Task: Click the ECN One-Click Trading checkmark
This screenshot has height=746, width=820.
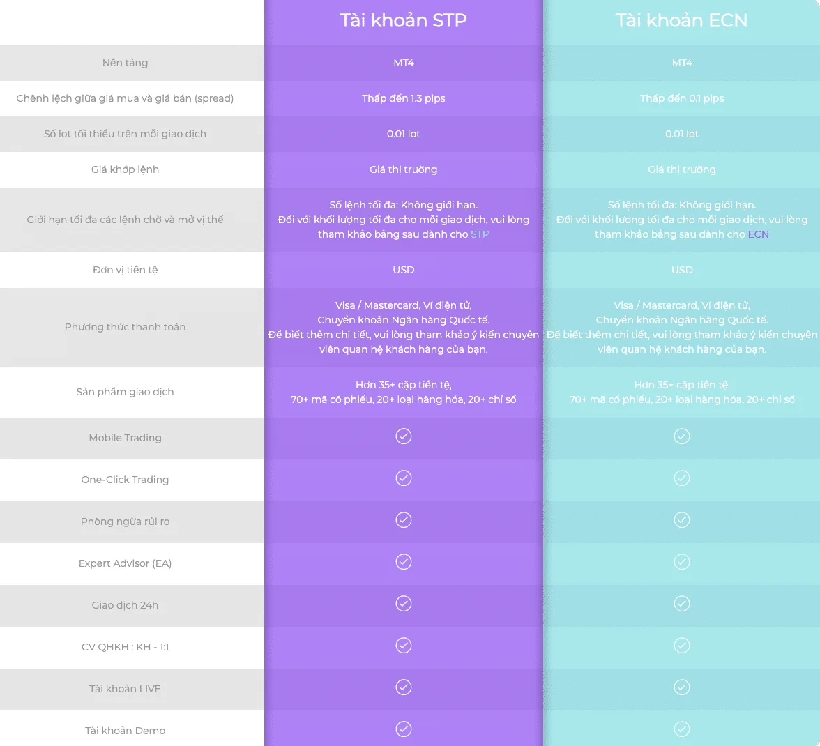Action: [x=681, y=478]
